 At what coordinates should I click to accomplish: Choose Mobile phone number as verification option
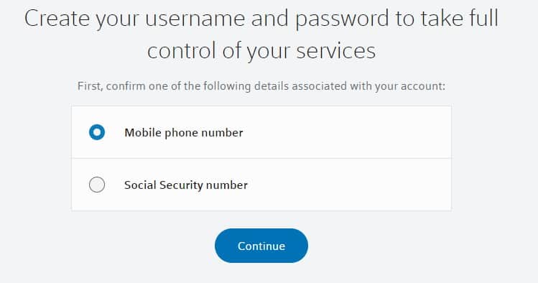[97, 132]
